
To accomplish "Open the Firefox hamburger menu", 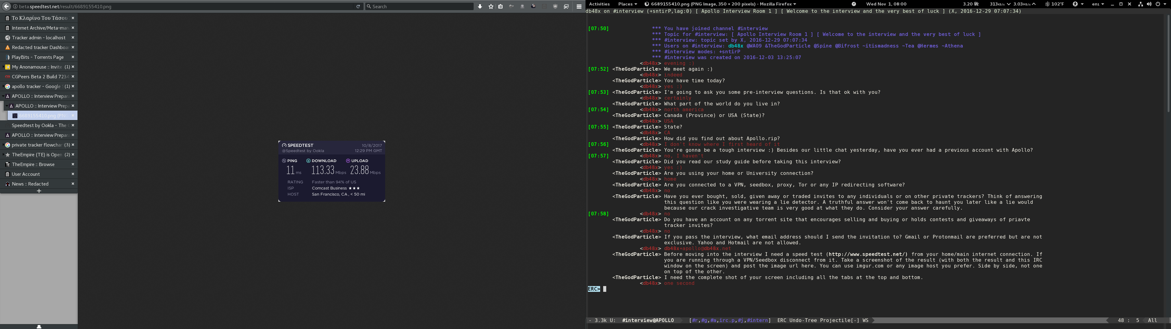I will (579, 6).
